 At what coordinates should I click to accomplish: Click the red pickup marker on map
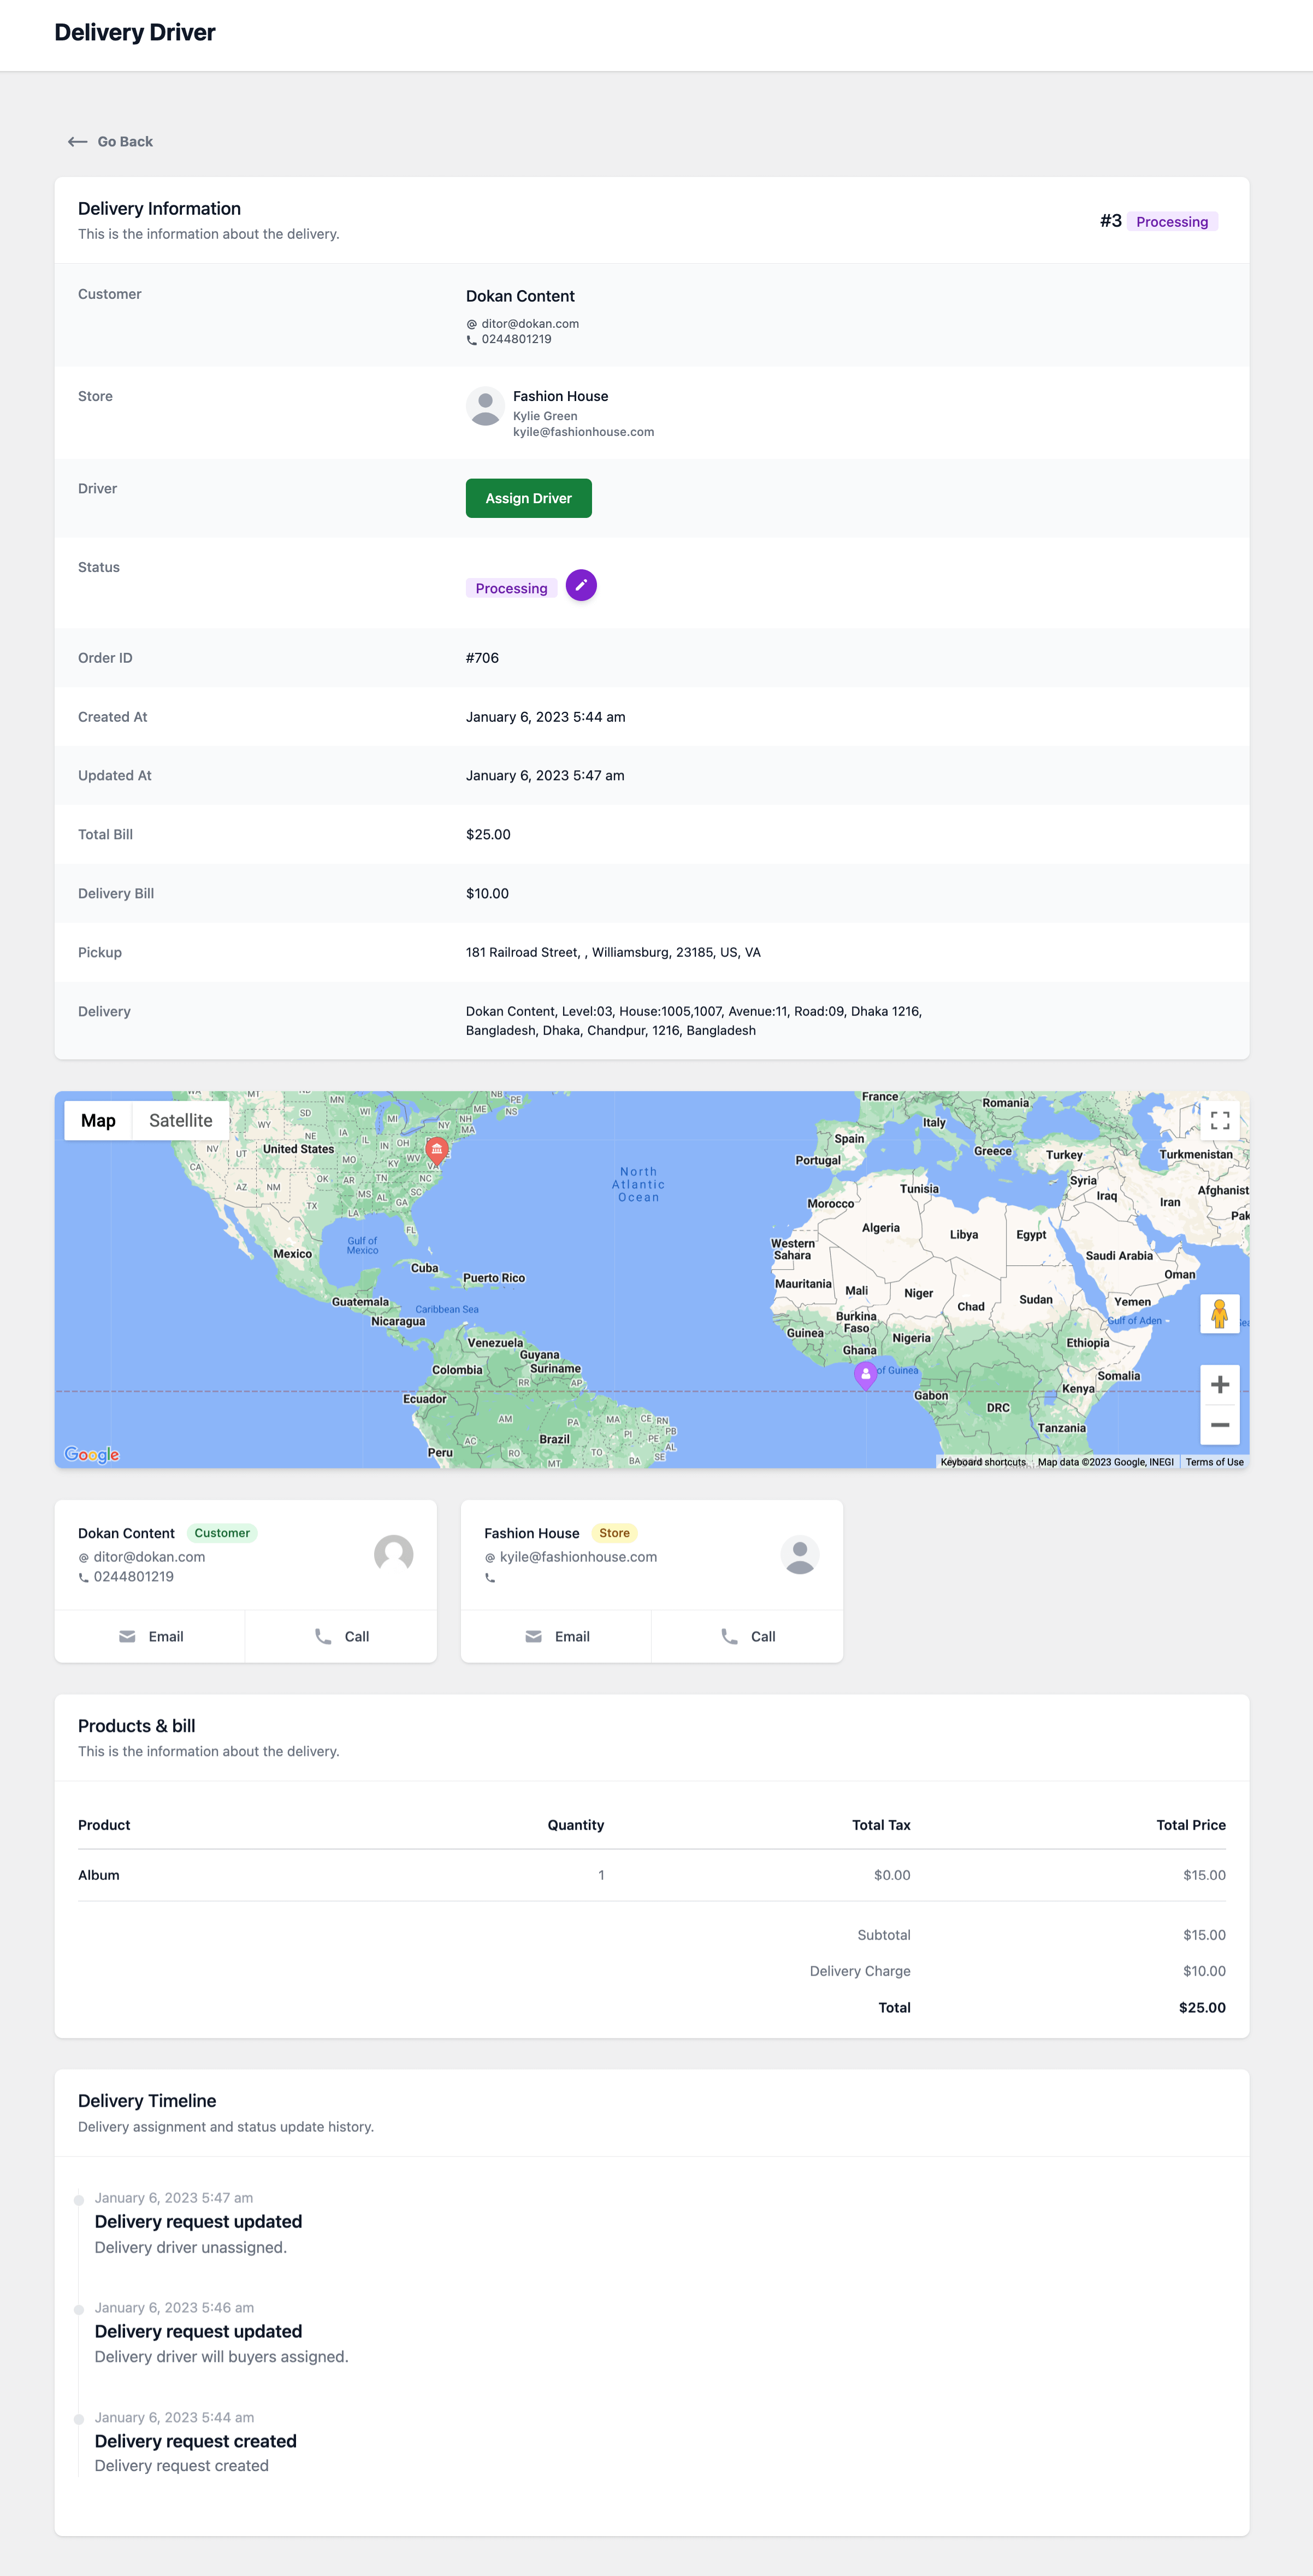[437, 1150]
